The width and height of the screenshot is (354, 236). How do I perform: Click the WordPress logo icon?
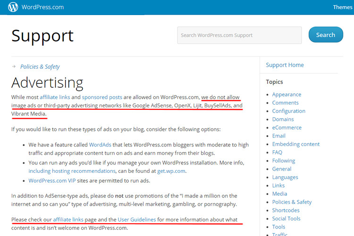click(x=13, y=7)
